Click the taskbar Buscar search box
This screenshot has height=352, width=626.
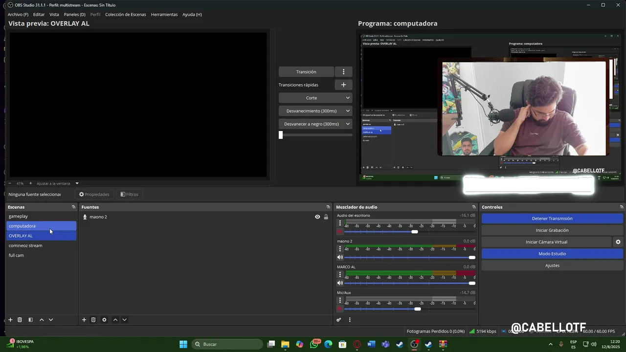coord(227,344)
